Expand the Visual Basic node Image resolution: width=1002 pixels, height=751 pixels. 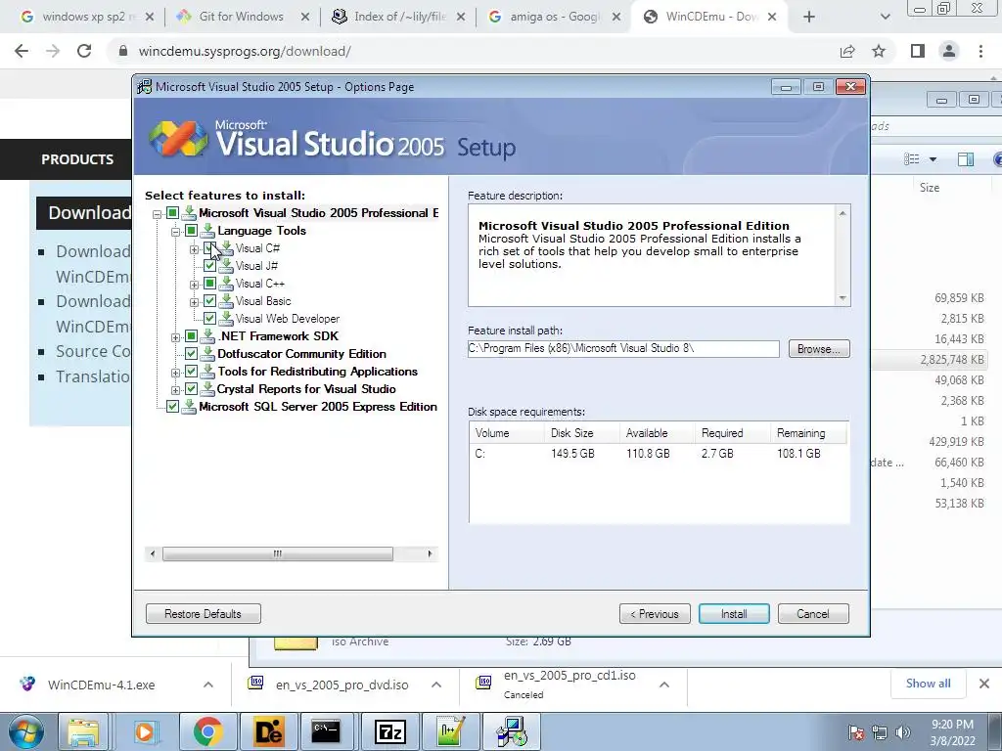(195, 301)
